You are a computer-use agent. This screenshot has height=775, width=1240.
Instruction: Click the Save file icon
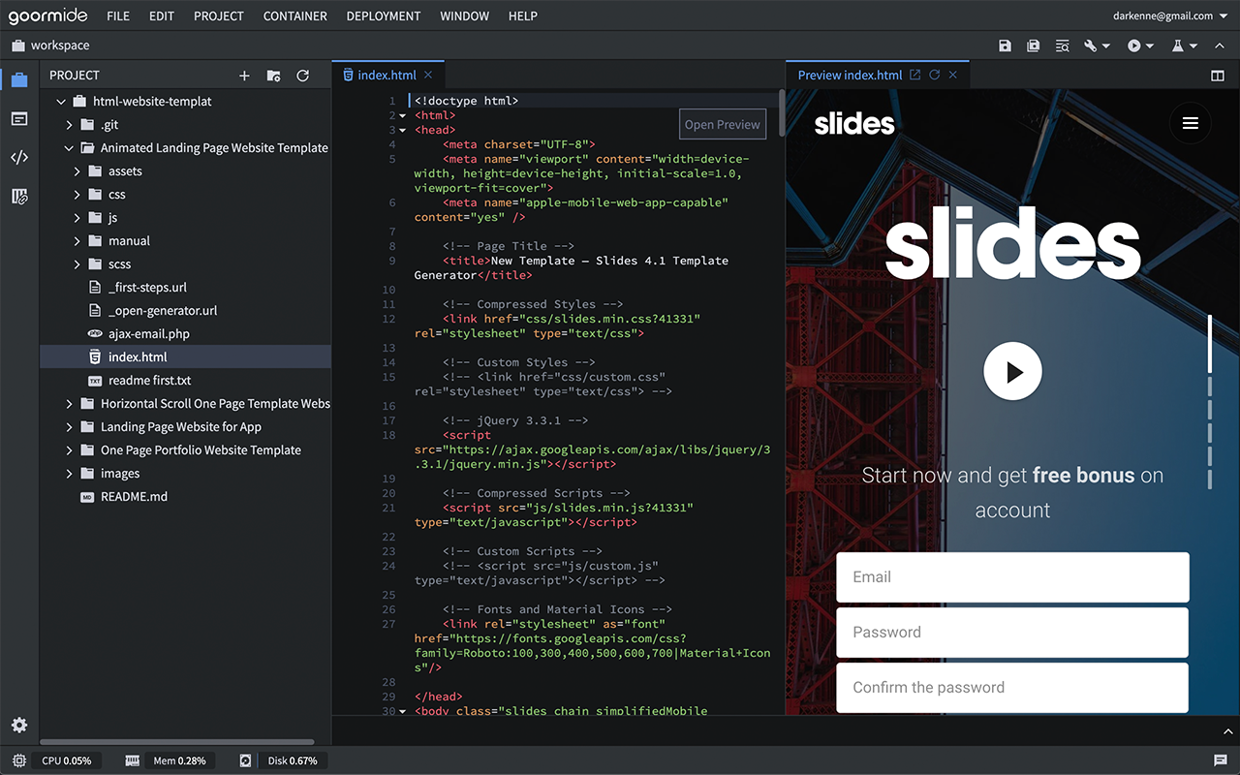coord(1005,45)
